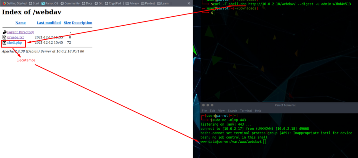
Task: Go to the Parent Directory link
Action: (x=21, y=32)
